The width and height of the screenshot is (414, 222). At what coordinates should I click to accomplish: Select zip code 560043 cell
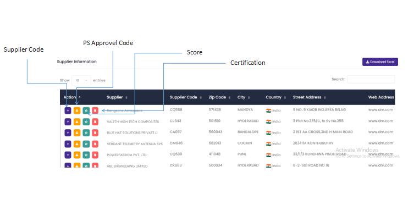point(216,132)
